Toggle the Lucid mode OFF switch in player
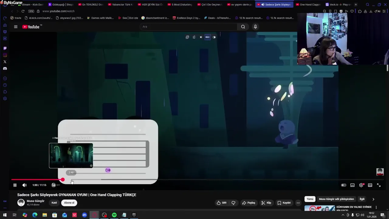The width and height of the screenshot is (389, 219). (56, 185)
